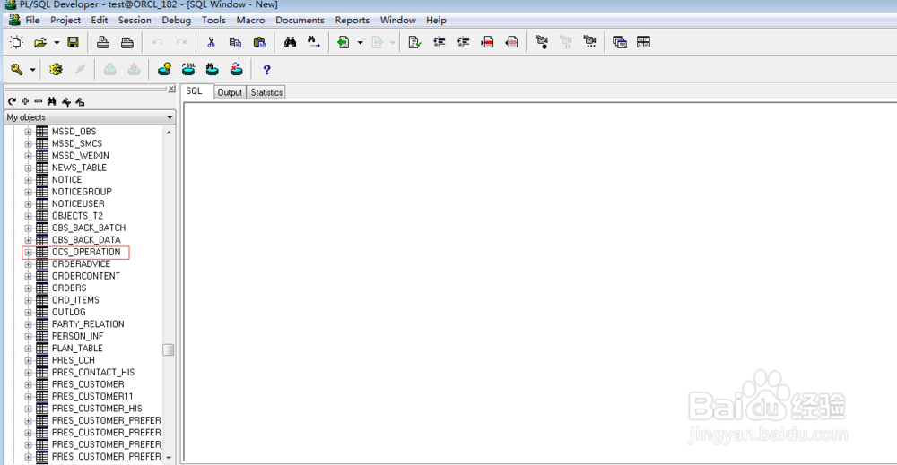
Task: Click the Open file folder icon
Action: tap(40, 42)
